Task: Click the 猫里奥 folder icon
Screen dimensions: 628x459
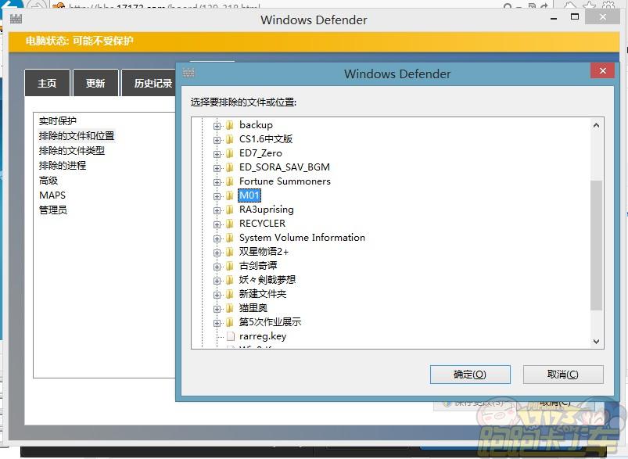Action: click(x=230, y=308)
